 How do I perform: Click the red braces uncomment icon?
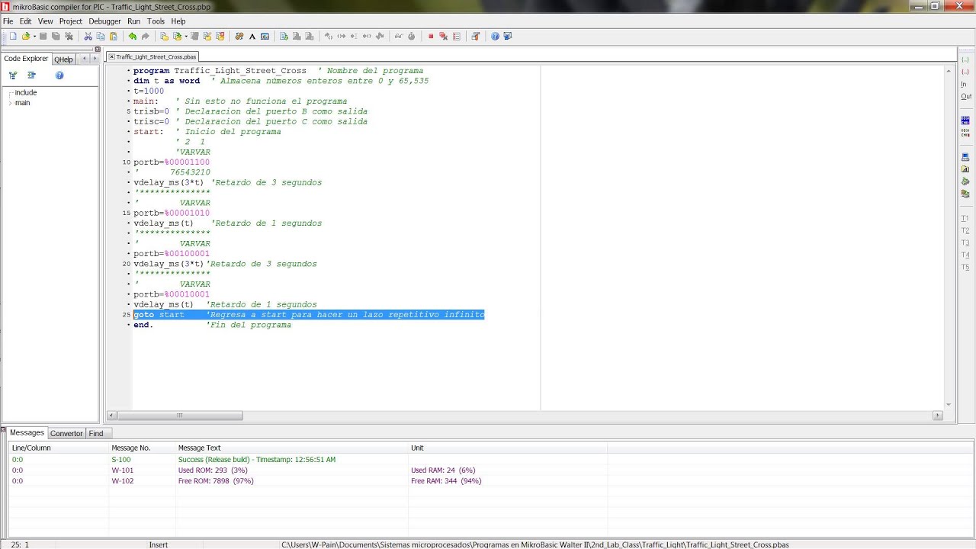(x=965, y=72)
